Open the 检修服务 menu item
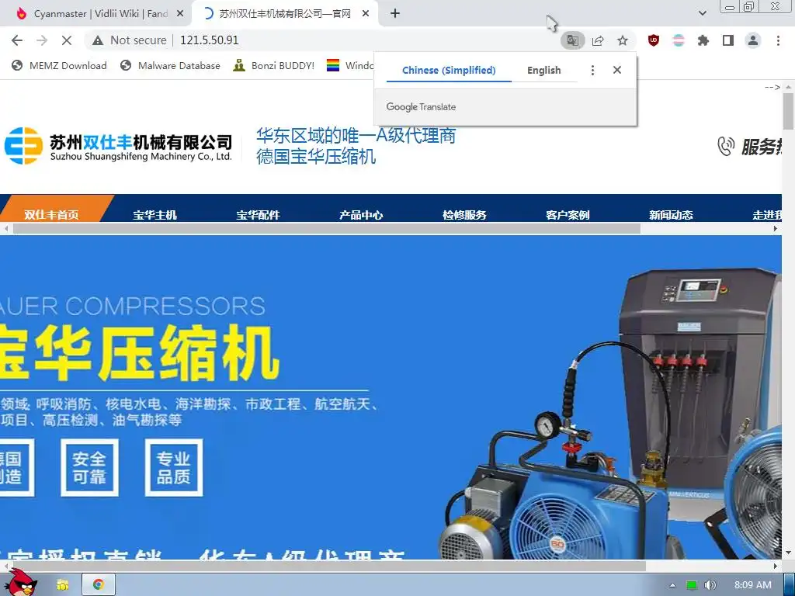The height and width of the screenshot is (596, 795). pyautogui.click(x=464, y=214)
